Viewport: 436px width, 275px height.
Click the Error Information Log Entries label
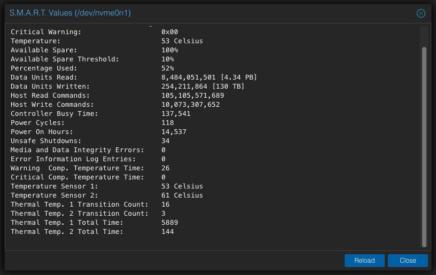tap(73, 159)
